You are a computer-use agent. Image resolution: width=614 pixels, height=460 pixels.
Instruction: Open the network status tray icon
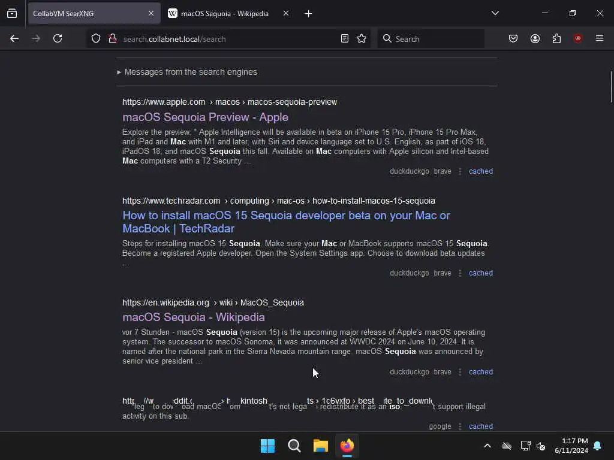point(525,446)
